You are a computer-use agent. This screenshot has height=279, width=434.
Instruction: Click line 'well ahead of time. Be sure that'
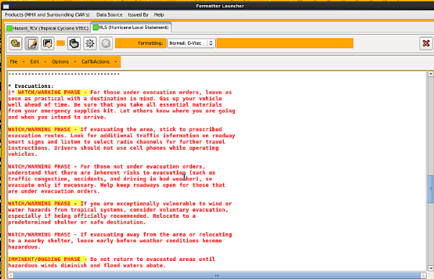point(115,105)
